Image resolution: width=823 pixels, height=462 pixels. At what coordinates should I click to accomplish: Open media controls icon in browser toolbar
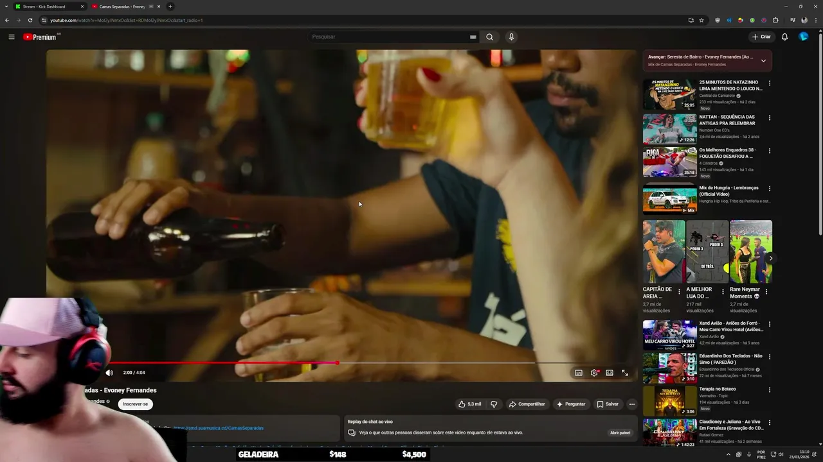pyautogui.click(x=793, y=20)
